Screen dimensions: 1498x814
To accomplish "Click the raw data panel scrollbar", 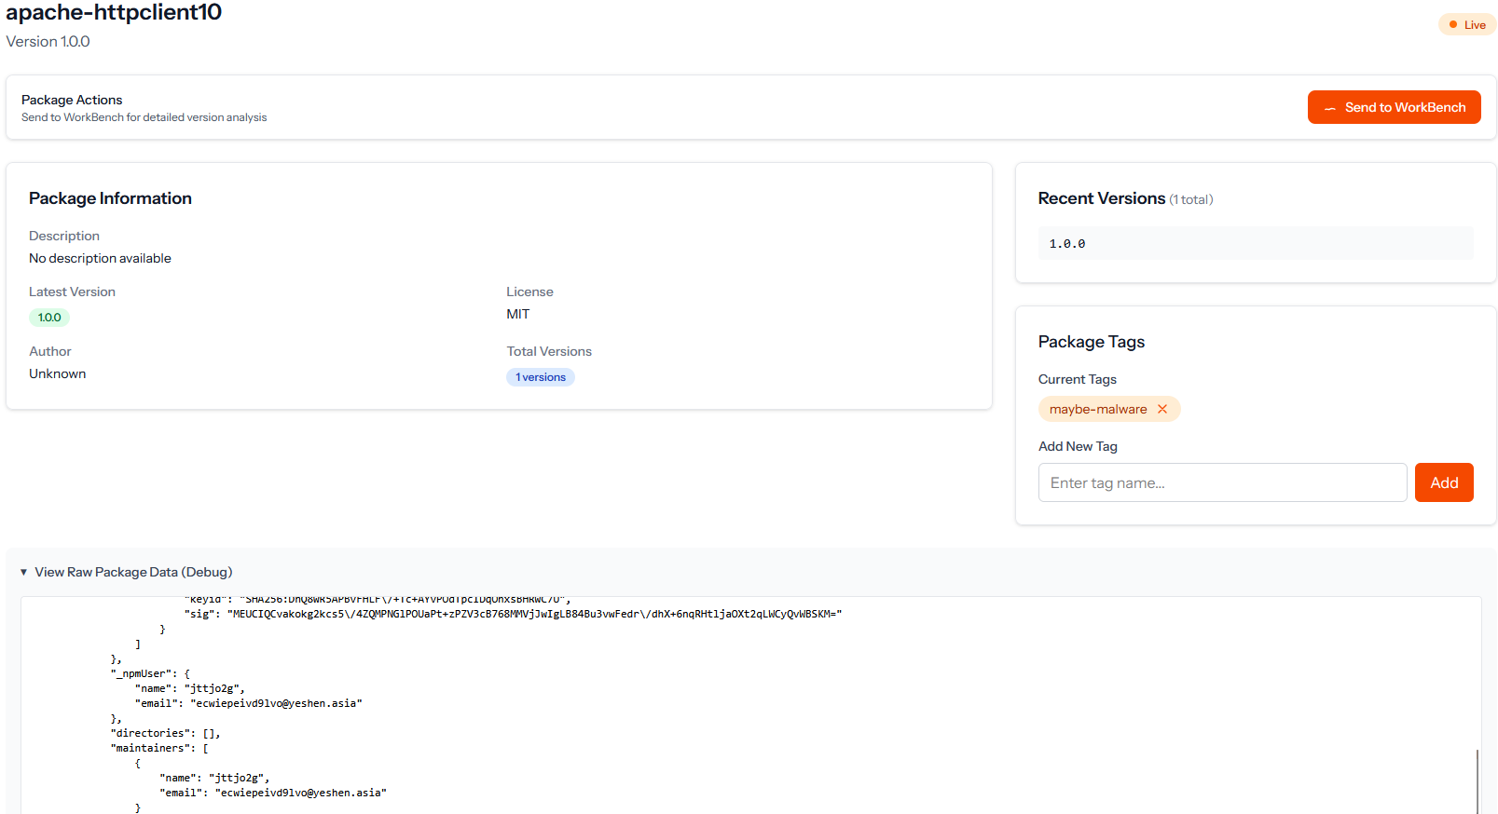I will click(x=1477, y=780).
